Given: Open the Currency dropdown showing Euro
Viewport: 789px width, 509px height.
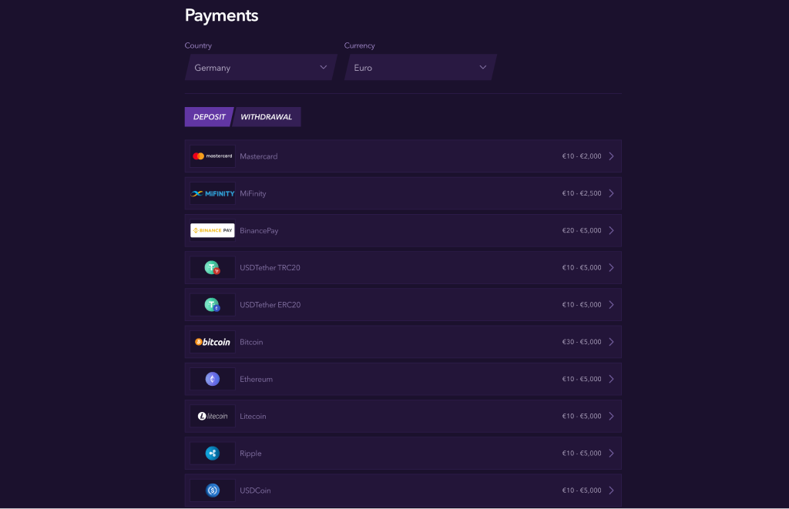Looking at the screenshot, I should point(420,68).
